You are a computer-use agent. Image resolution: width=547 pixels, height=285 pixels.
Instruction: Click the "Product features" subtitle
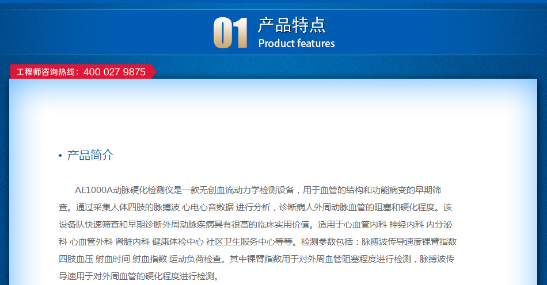pyautogui.click(x=296, y=44)
